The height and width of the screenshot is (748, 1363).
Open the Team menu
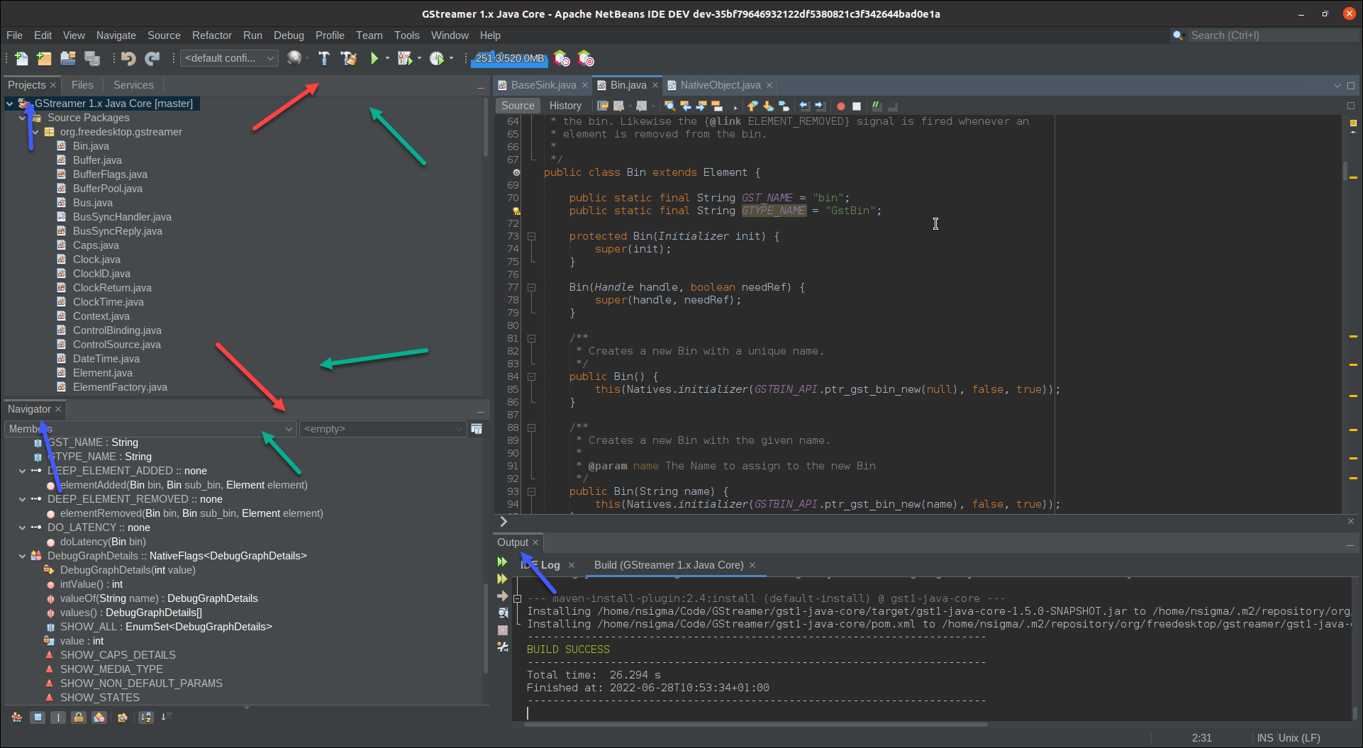point(369,35)
